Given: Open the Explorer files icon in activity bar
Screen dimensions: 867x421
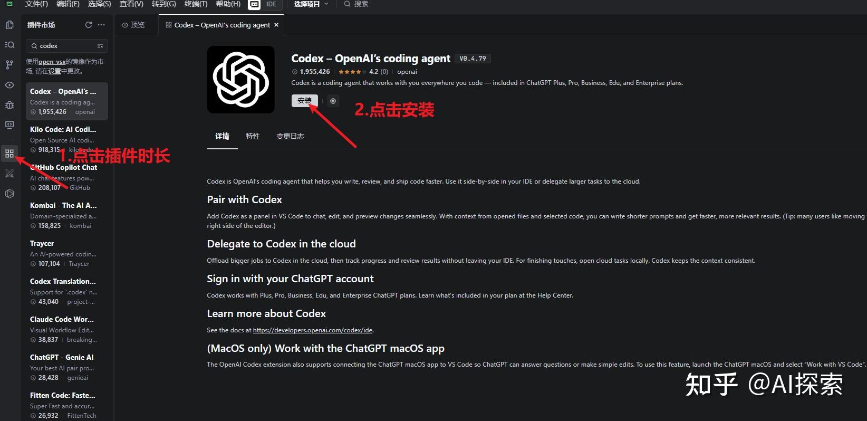Looking at the screenshot, I should [x=9, y=25].
